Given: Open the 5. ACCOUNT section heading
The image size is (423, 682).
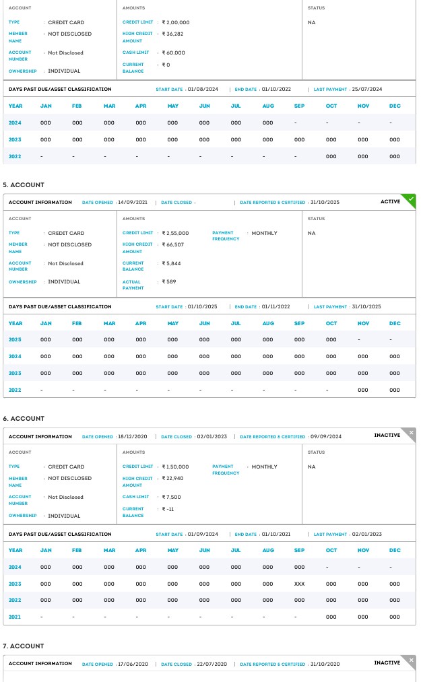Looking at the screenshot, I should coord(24,184).
